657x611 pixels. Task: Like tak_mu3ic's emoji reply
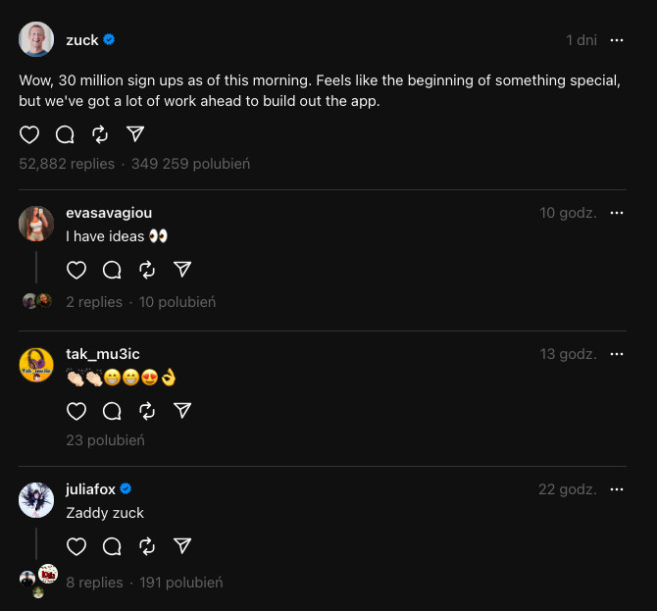[x=76, y=411]
